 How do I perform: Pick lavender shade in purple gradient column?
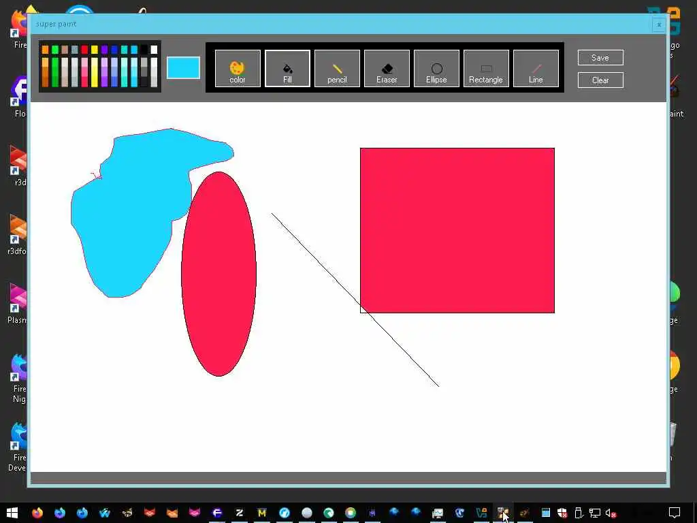(104, 62)
